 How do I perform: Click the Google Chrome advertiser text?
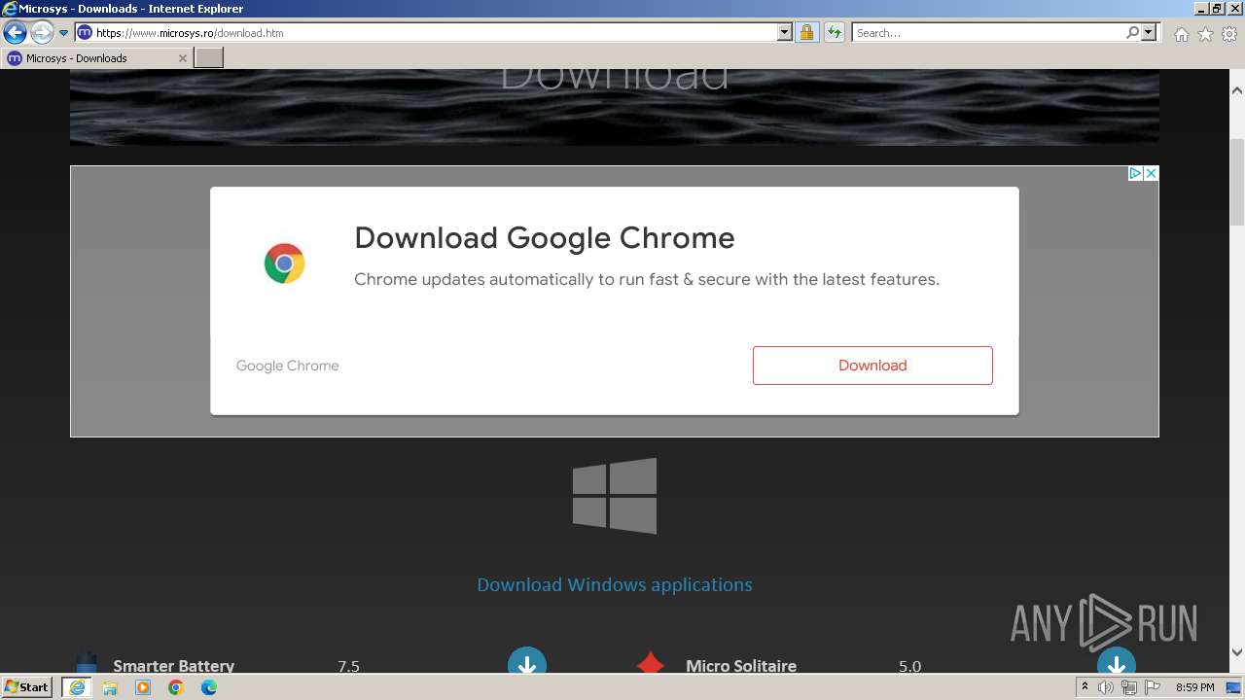(x=288, y=366)
